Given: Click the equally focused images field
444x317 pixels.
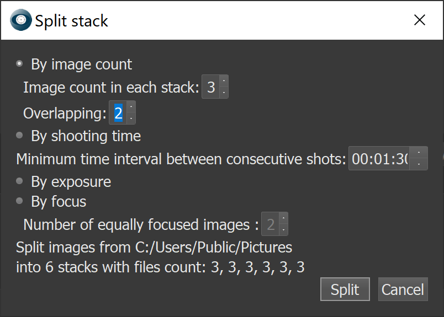Looking at the screenshot, I should click(270, 224).
